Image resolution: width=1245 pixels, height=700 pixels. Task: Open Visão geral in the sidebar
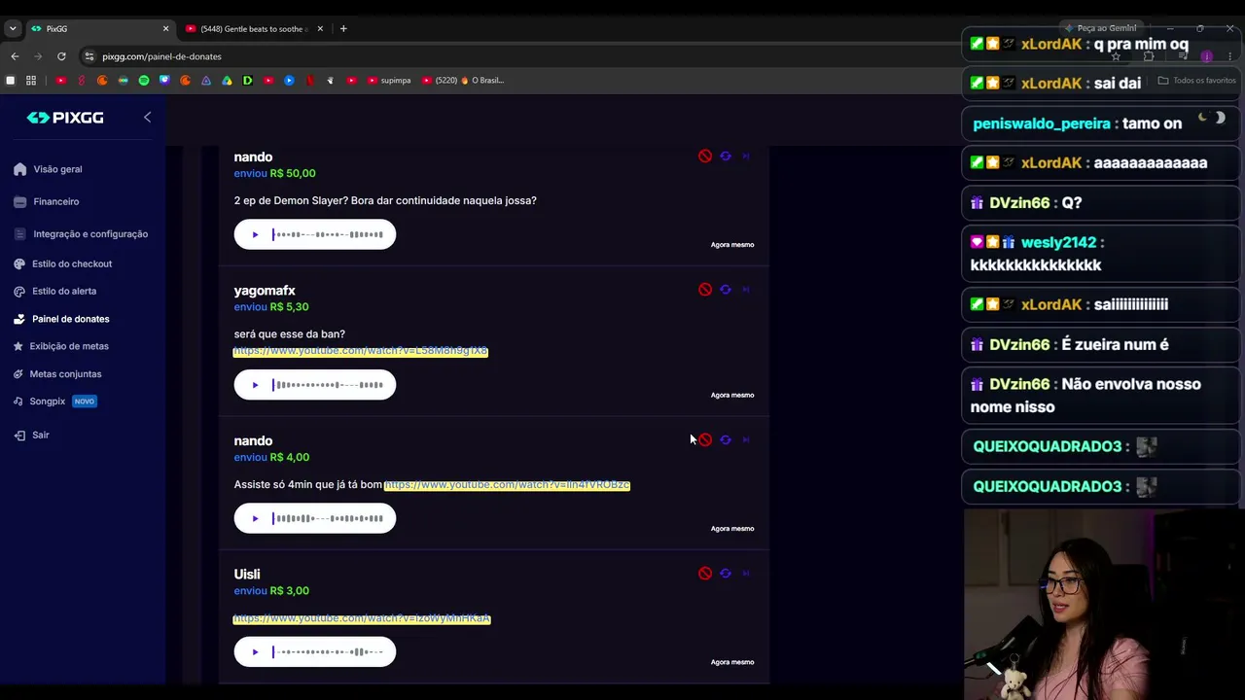click(x=49, y=169)
